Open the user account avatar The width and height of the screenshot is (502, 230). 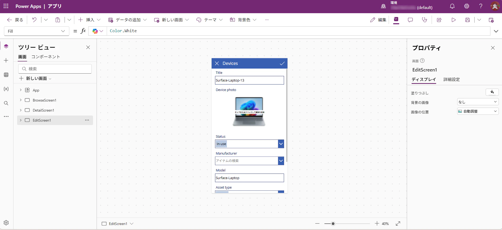pyautogui.click(x=495, y=6)
